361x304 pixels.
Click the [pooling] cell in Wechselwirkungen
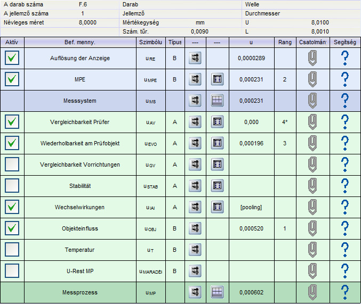point(251,207)
